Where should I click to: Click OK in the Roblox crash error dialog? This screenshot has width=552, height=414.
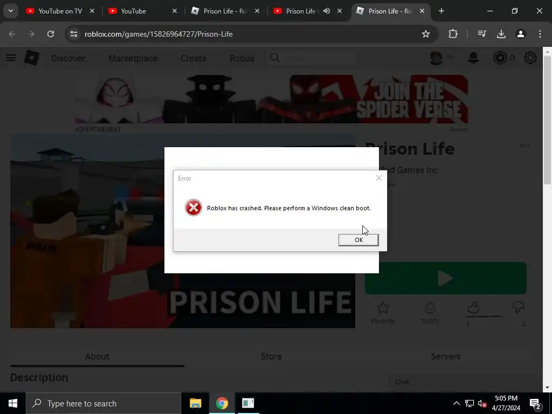358,240
